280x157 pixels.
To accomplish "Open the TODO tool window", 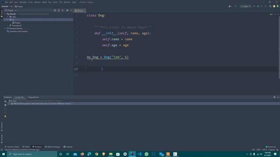I will click(x=26, y=147).
